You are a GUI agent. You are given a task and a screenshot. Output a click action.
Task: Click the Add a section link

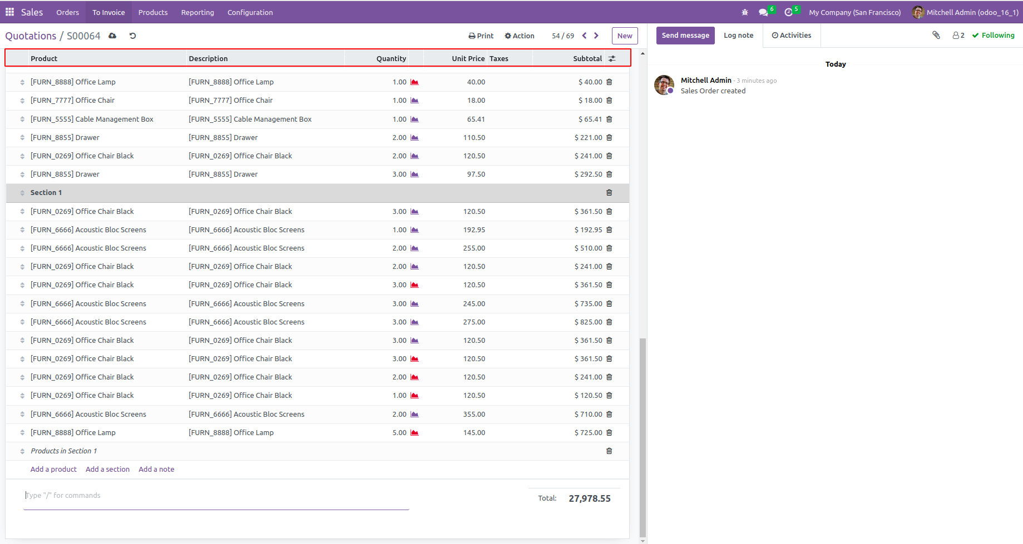107,470
